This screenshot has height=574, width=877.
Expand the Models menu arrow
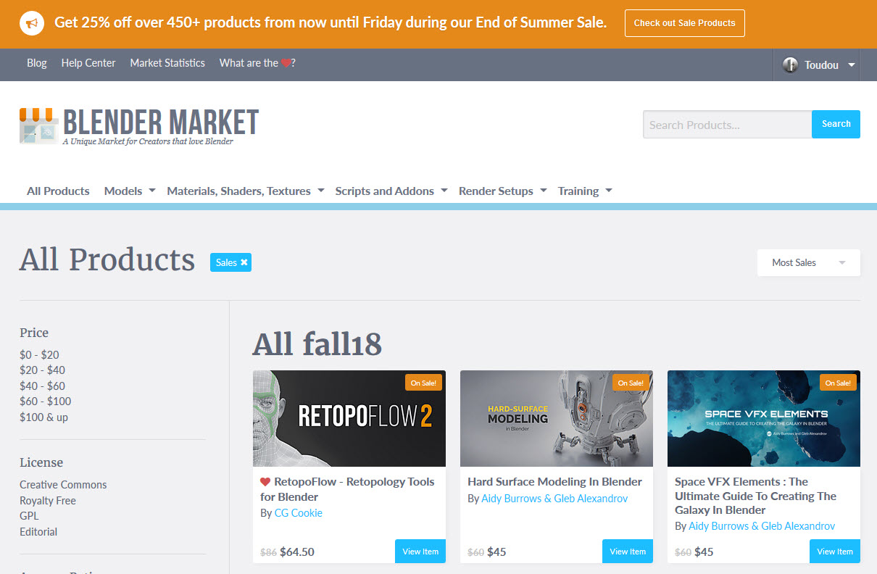pyautogui.click(x=152, y=191)
